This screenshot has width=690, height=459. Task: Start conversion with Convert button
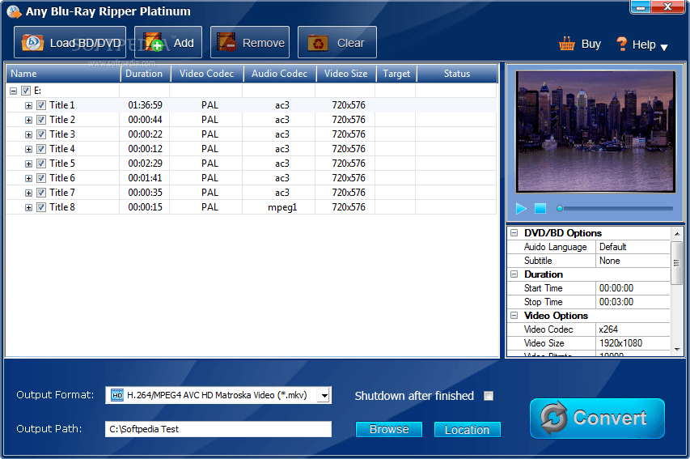tap(597, 418)
